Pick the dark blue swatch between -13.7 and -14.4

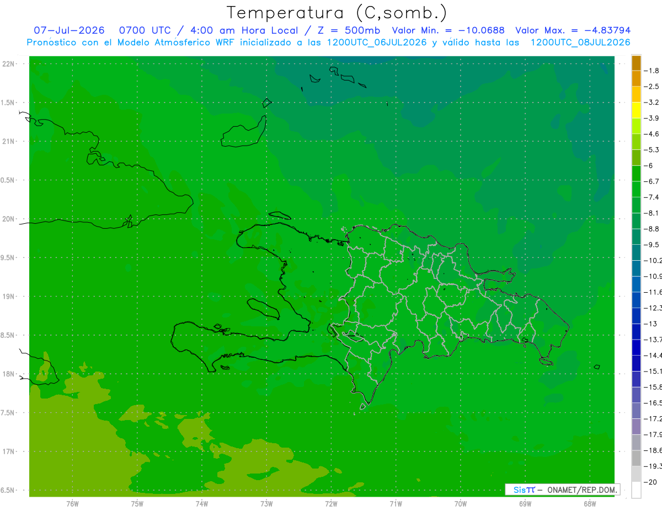636,347
